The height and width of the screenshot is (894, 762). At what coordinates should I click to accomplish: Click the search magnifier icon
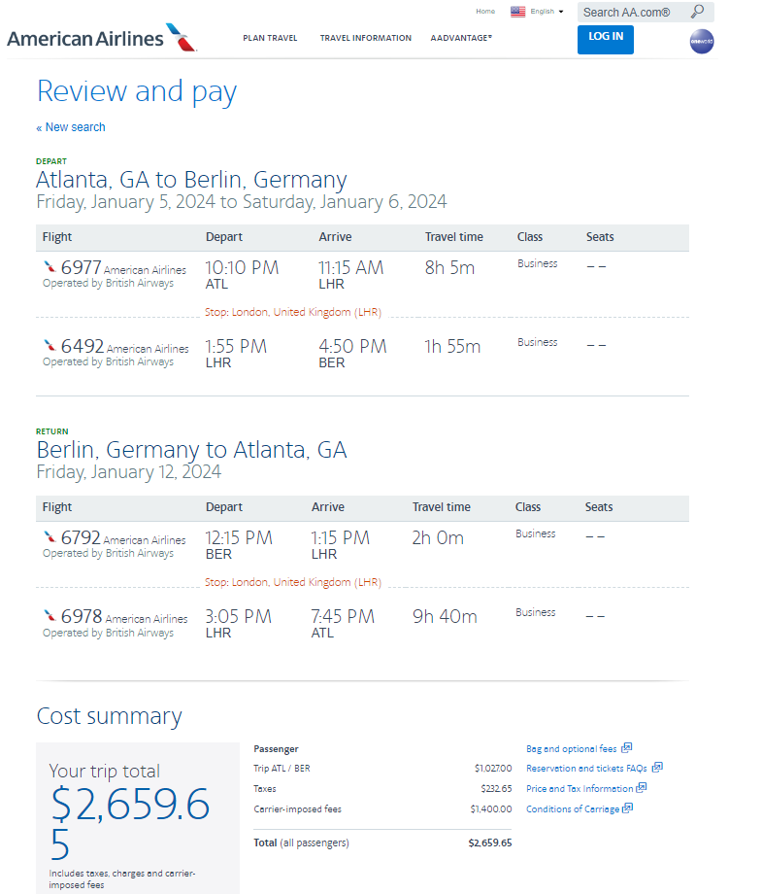(697, 12)
